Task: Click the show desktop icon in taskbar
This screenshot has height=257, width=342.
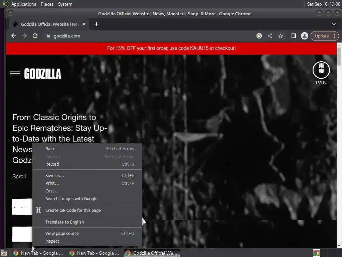Action: pyautogui.click(x=4, y=253)
